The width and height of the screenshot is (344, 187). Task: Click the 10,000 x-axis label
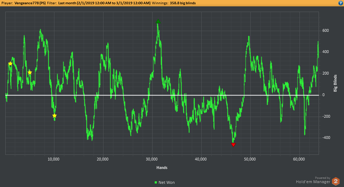coord(54,159)
